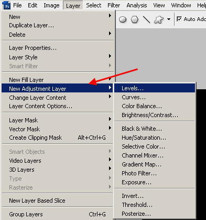Add a Brightness/Contrast adjustment layer
The width and height of the screenshot is (206, 220).
[155, 115]
